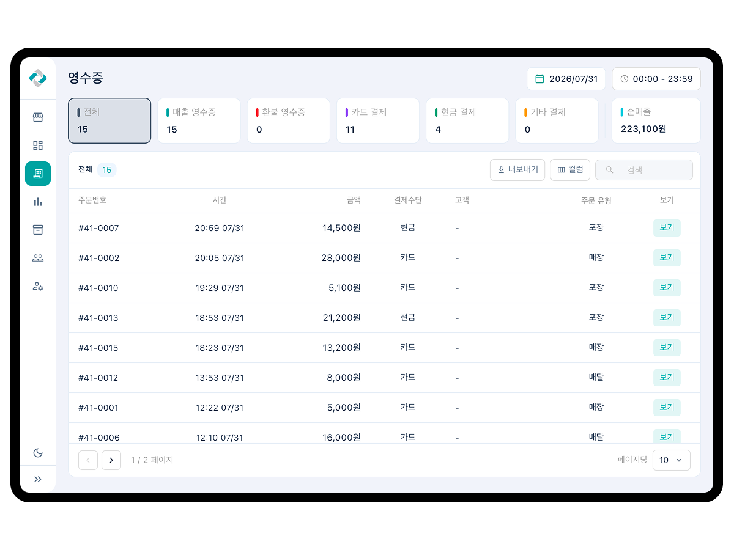Open the per-page 10 dropdown
734x550 pixels.
pos(672,460)
